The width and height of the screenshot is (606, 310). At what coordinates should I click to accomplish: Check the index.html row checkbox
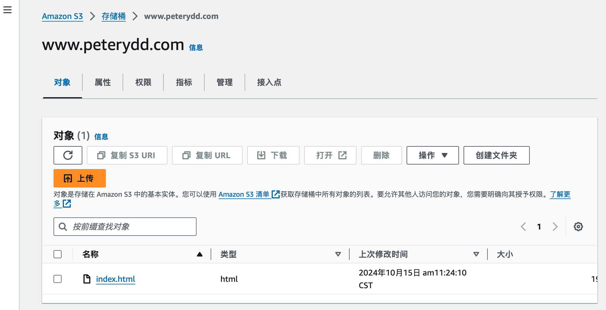[58, 279]
